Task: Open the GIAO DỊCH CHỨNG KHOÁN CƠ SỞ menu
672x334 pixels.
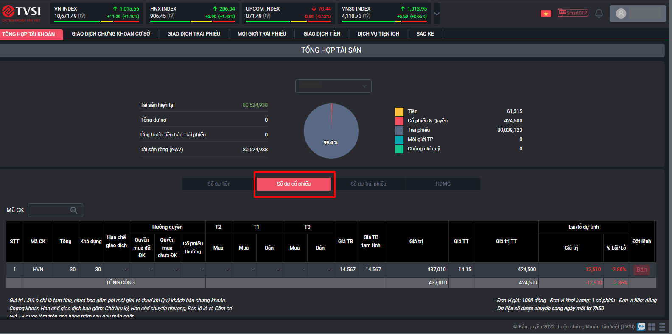Action: (111, 34)
